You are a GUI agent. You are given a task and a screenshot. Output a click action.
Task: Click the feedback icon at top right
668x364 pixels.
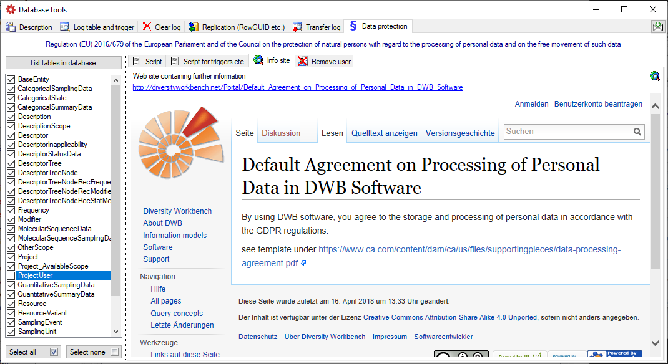click(658, 27)
